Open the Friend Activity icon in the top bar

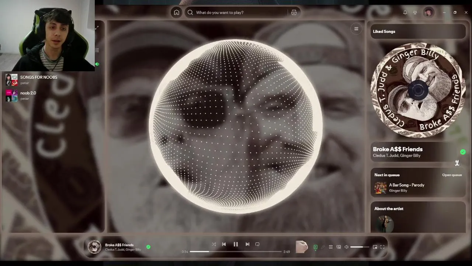pyautogui.click(x=415, y=13)
